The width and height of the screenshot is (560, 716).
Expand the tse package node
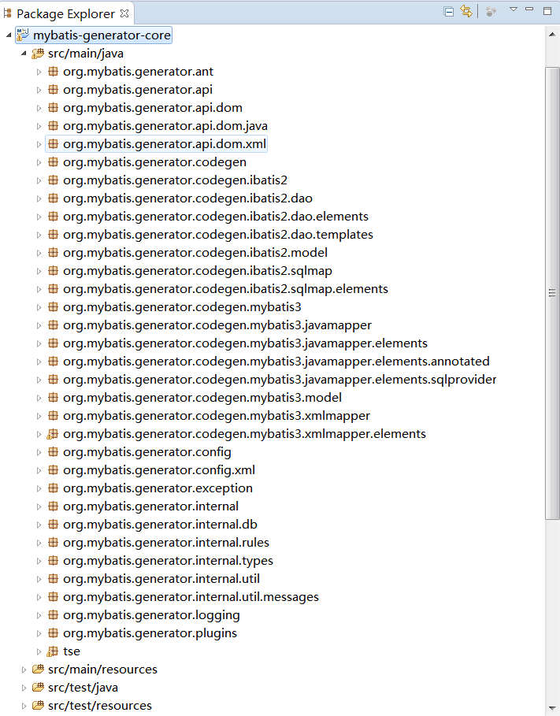point(39,651)
